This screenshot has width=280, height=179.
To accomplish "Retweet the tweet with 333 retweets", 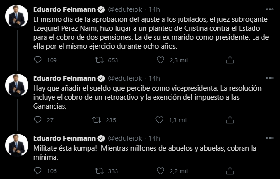I will tap(99, 171).
